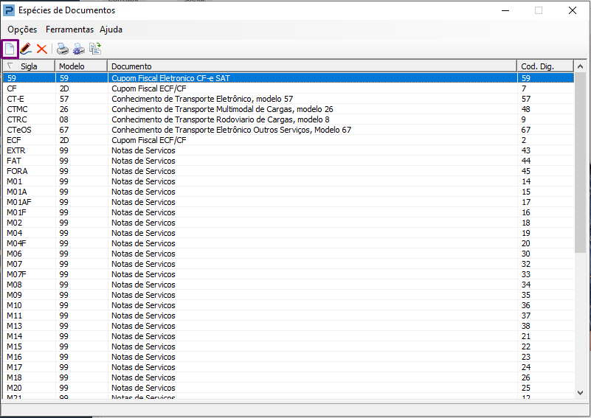Open the Ajuda menu

[111, 29]
